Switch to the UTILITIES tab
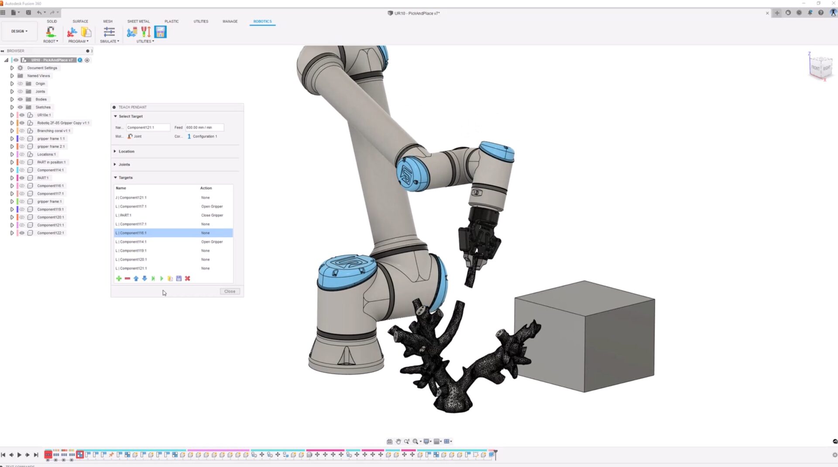Screen dimensions: 838x467 point(201,21)
